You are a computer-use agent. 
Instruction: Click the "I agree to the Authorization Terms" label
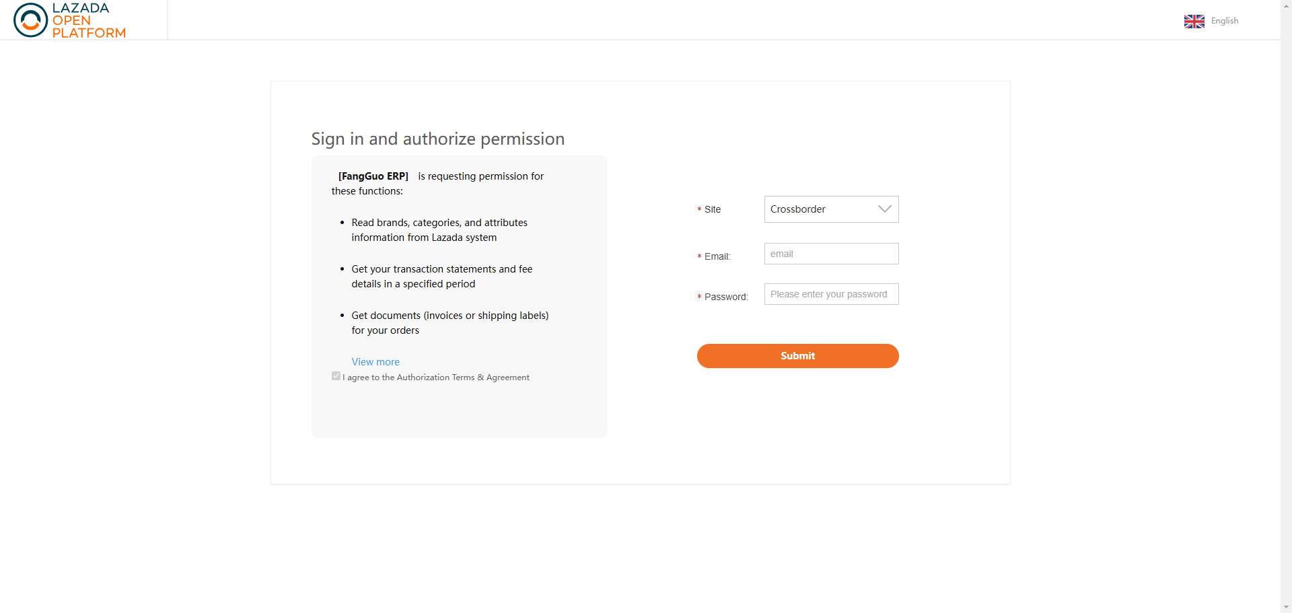(x=436, y=377)
